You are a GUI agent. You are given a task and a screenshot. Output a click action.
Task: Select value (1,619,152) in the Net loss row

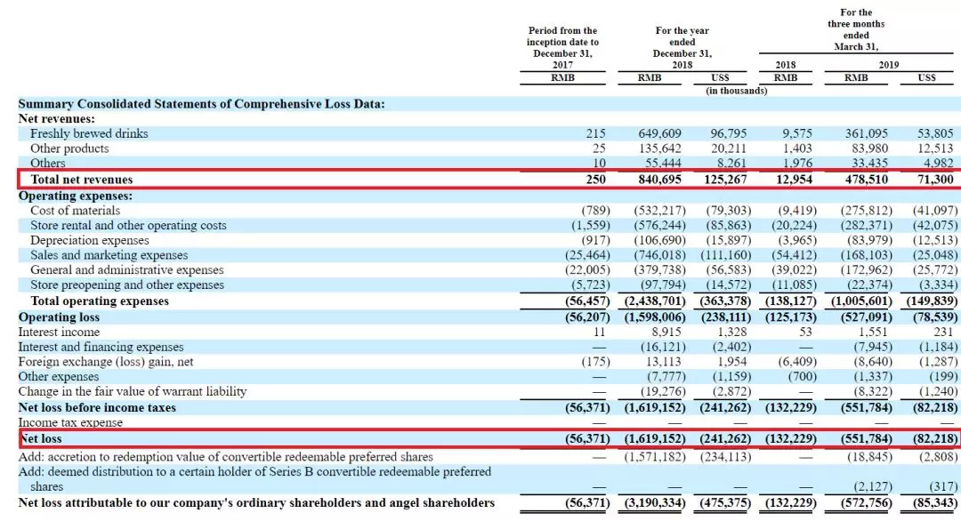pos(655,438)
